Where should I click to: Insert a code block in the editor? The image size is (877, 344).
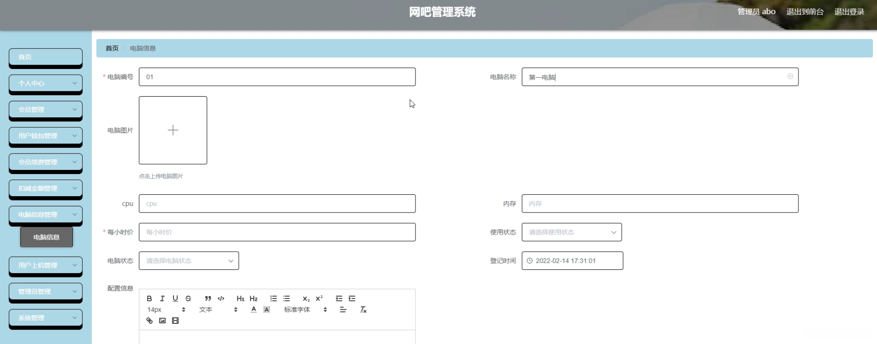tap(221, 298)
